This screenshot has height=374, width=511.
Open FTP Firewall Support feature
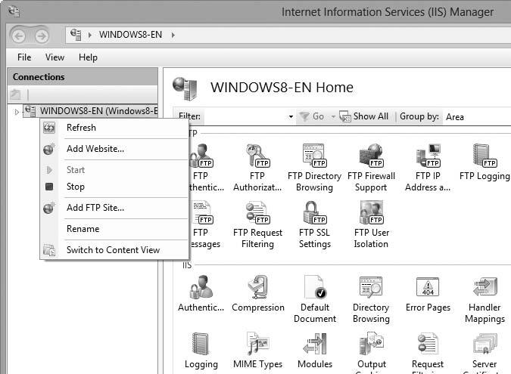pos(371,168)
